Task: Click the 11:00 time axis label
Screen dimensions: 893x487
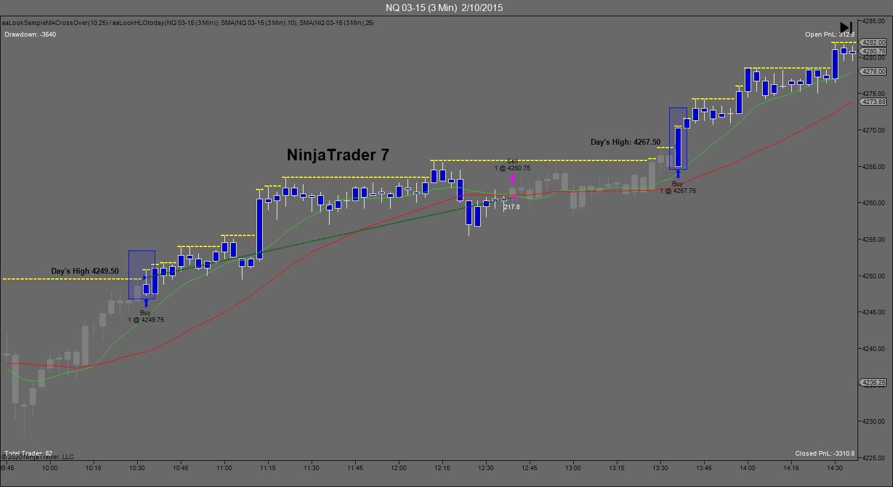Action: 224,468
